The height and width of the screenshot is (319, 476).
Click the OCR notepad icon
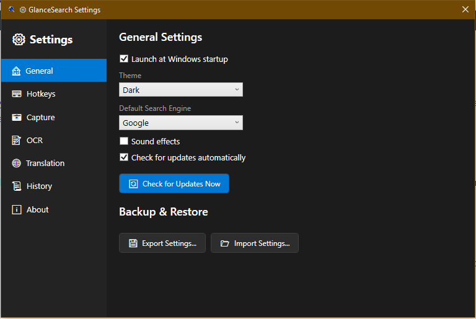(x=16, y=140)
